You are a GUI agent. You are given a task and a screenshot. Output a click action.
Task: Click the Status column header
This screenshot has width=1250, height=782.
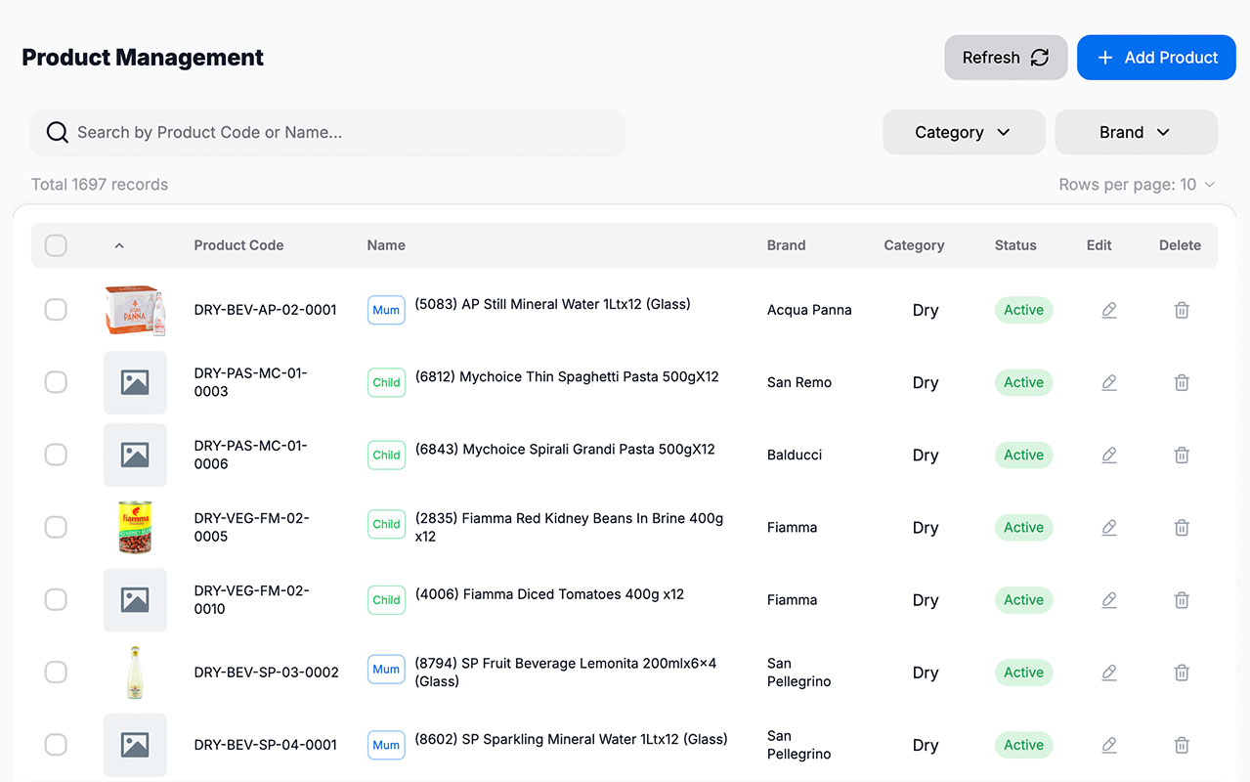pos(1015,245)
